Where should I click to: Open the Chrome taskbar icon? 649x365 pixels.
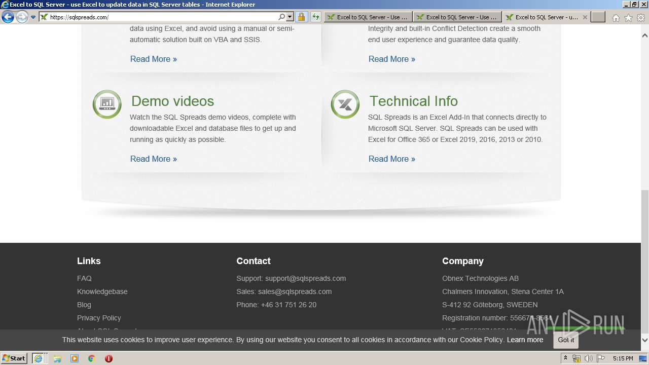click(x=92, y=358)
